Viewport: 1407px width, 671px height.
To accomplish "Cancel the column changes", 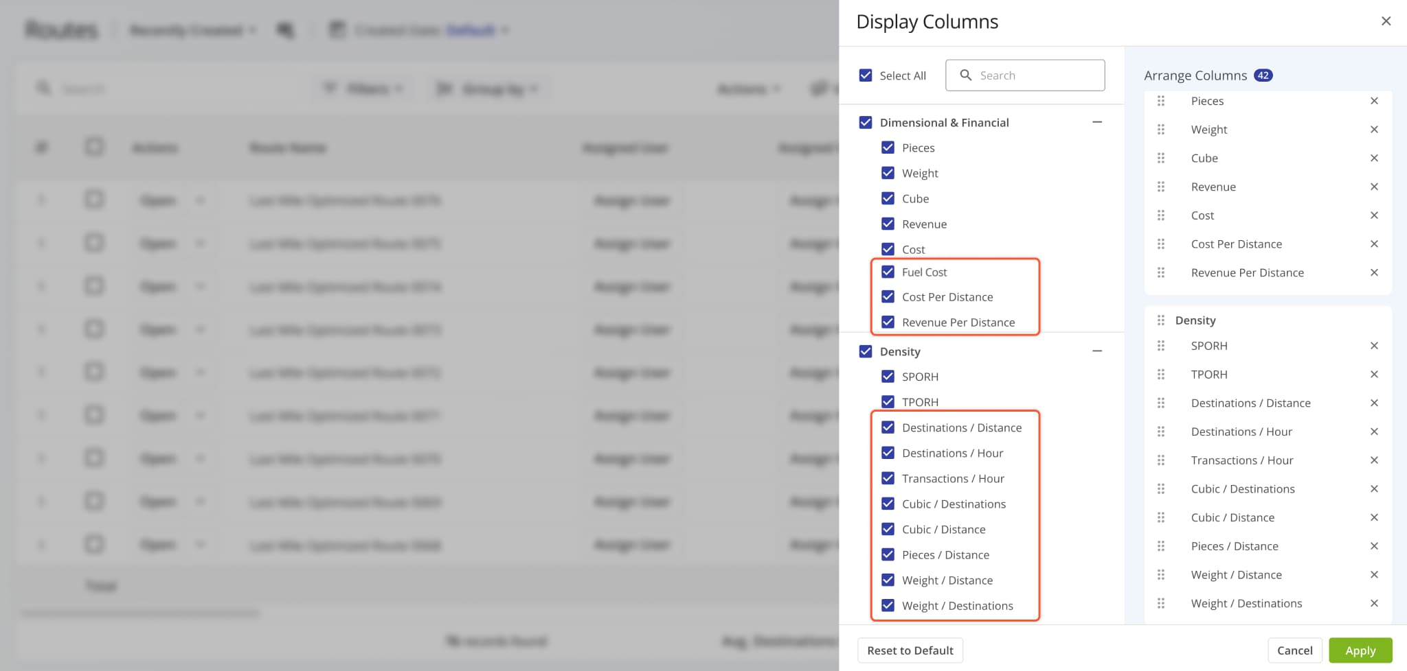I will pos(1294,650).
